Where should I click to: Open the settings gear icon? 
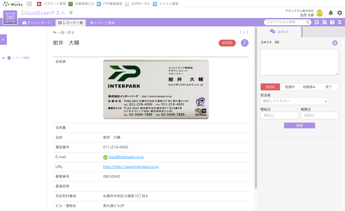[340, 13]
